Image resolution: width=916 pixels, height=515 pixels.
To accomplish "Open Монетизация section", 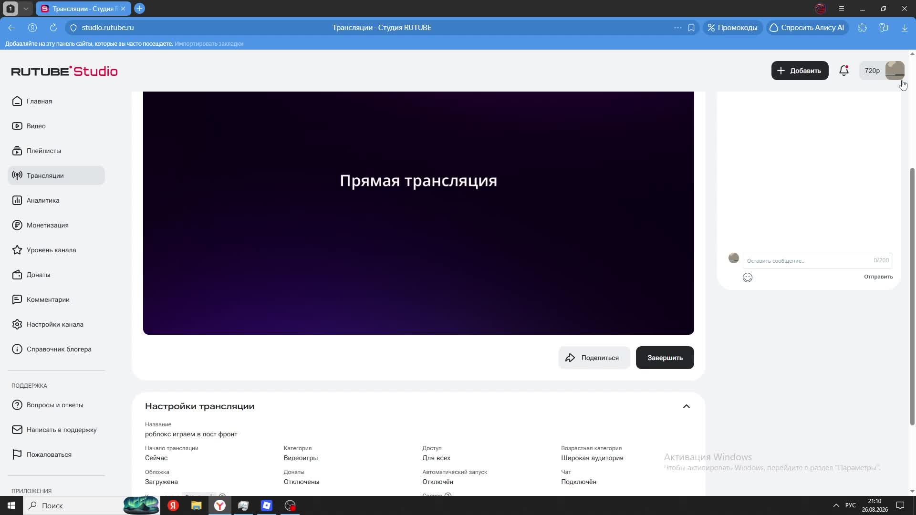I will 56,225.
